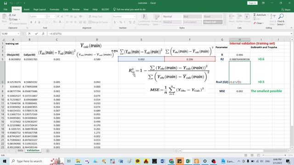Switch to the Formulas tab
The width and height of the screenshot is (294, 165).
[x=54, y=9]
